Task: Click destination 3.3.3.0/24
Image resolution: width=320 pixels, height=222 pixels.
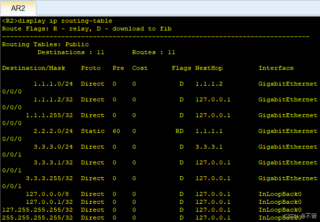Action: 53,147
